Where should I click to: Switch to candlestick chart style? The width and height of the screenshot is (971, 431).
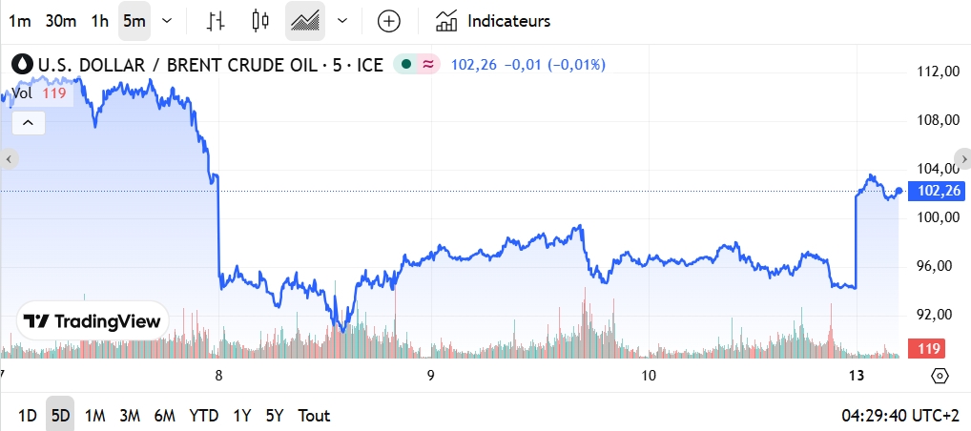pos(260,21)
